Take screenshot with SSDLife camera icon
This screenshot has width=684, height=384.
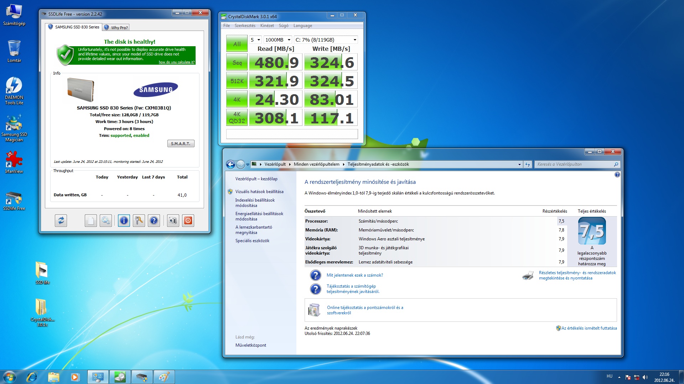pos(173,221)
